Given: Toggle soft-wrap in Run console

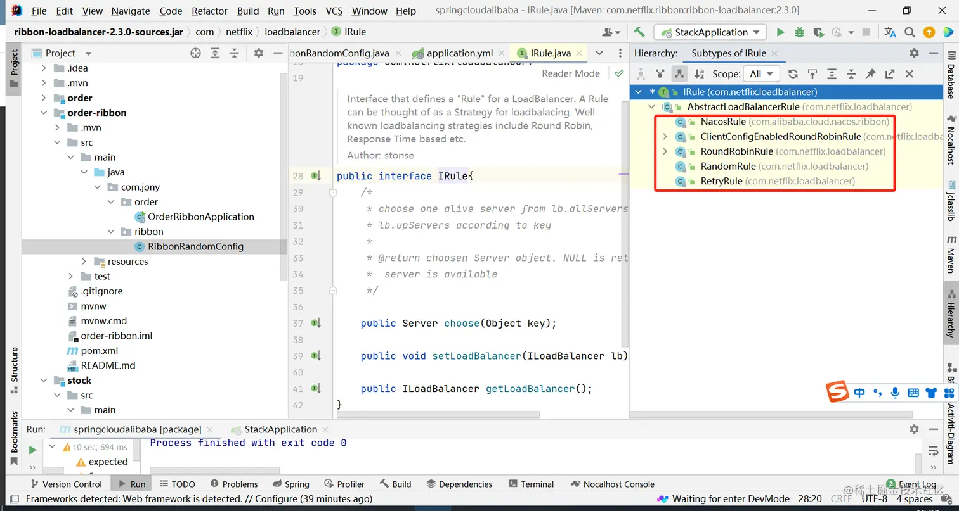Looking at the screenshot, I should (933, 451).
